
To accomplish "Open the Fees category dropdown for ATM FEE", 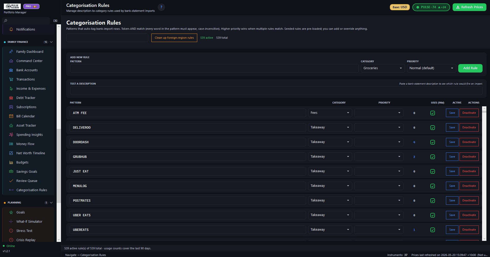I will (330, 113).
